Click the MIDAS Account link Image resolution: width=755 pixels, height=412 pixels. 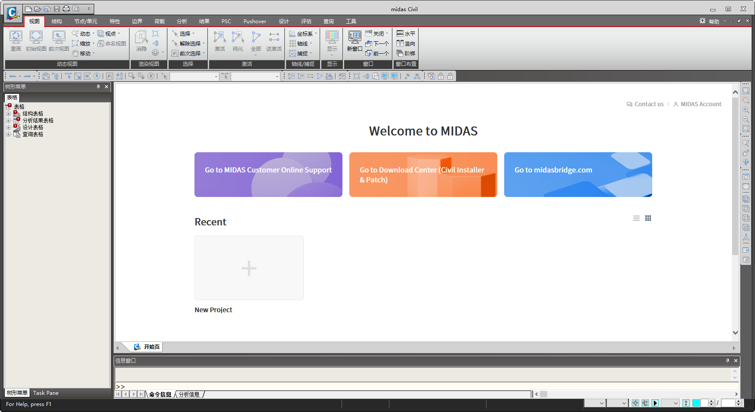[697, 104]
